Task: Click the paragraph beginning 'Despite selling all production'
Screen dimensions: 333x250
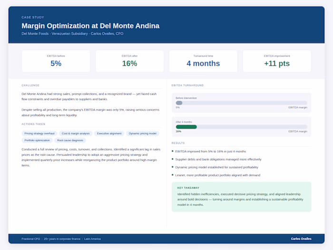Action: pyautogui.click(x=90, y=112)
